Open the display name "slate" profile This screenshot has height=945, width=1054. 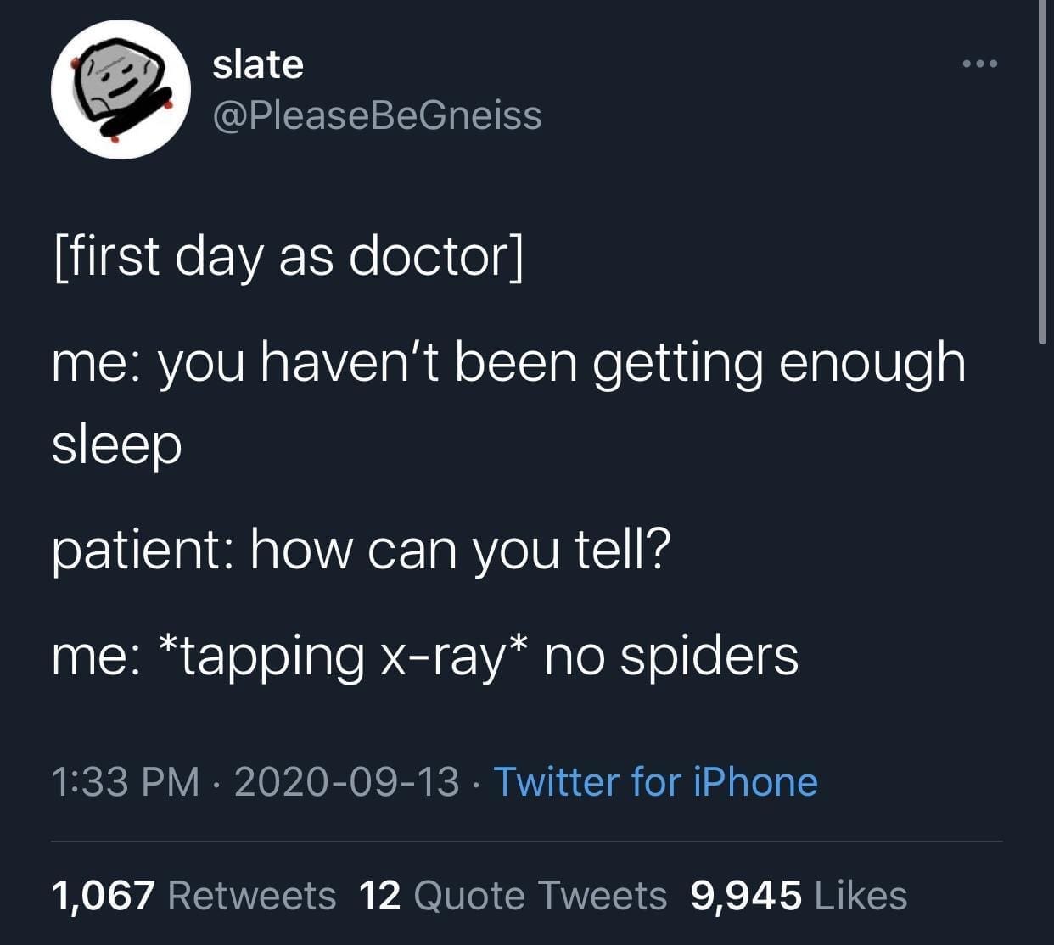click(x=257, y=64)
